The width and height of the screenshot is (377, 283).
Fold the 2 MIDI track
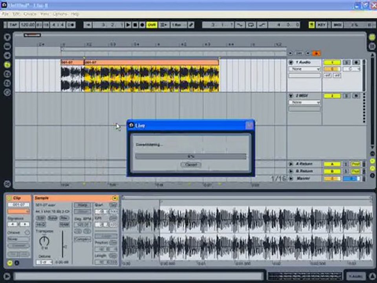click(x=291, y=96)
